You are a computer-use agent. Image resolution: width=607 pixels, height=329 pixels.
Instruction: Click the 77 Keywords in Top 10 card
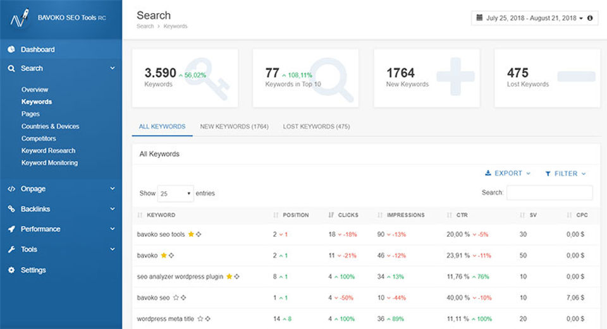tap(305, 78)
